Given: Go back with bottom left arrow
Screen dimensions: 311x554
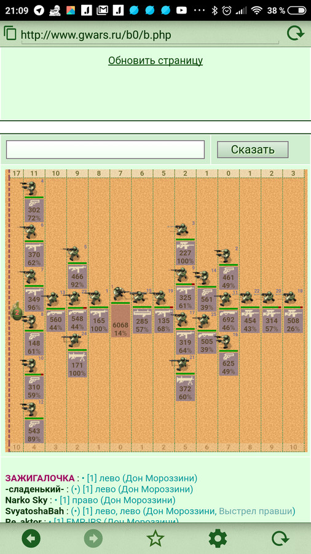Looking at the screenshot, I should 31,539.
